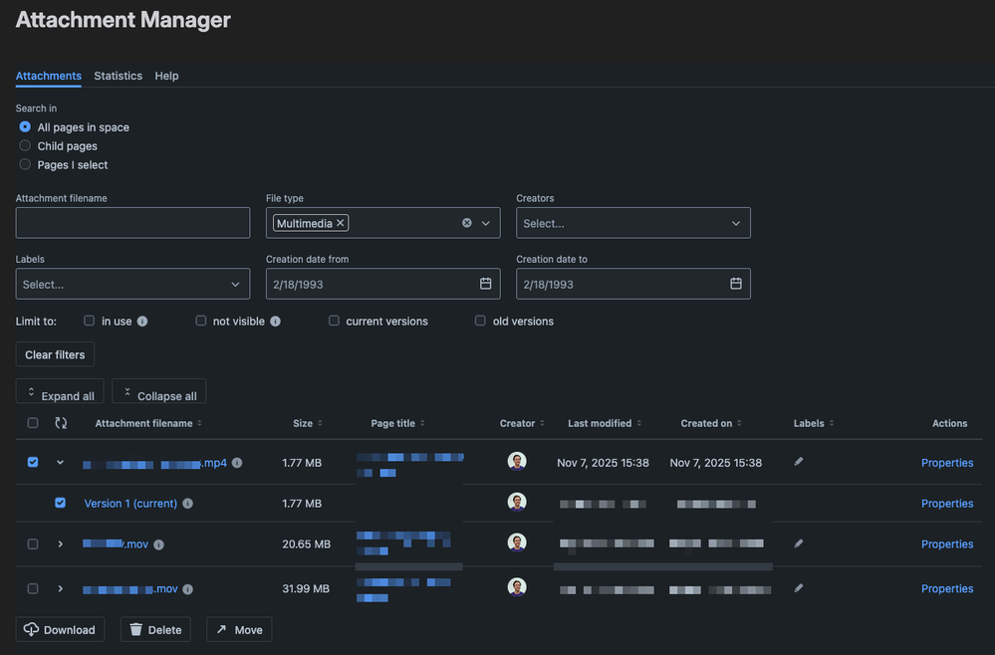The height and width of the screenshot is (655, 995).
Task: Edit labels pencil icon in the .mp4 row
Action: click(798, 462)
